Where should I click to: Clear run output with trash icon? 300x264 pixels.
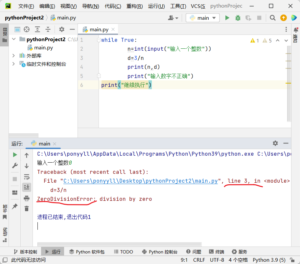point(27,208)
